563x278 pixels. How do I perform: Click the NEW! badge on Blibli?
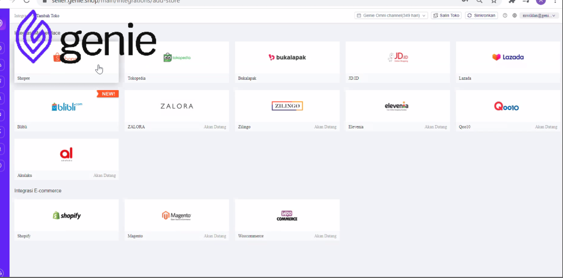point(108,94)
